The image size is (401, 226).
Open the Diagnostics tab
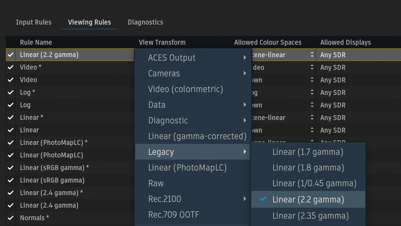tap(145, 22)
